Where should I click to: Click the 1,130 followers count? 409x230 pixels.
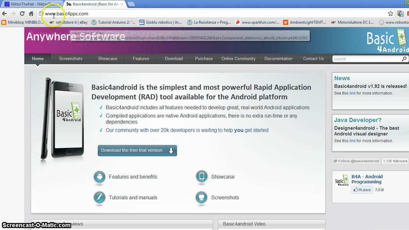(395, 161)
